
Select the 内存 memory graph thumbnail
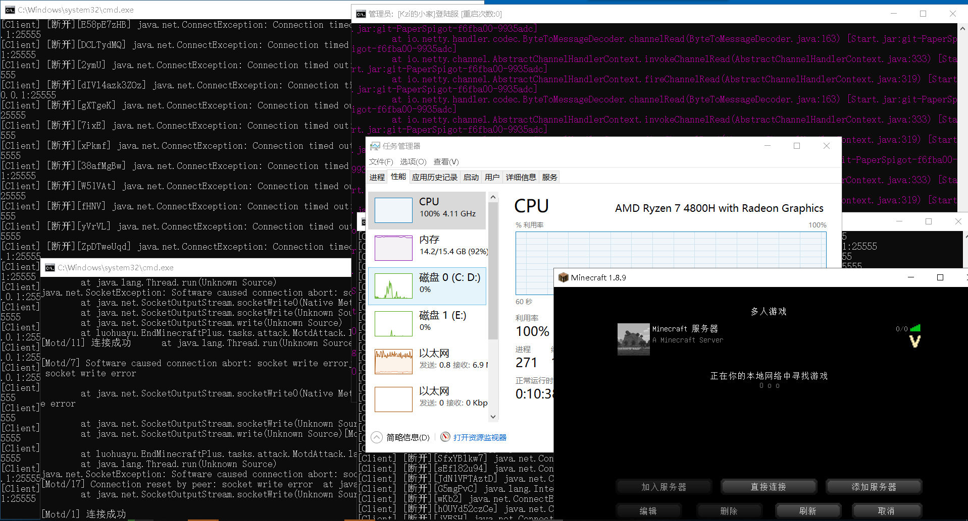point(393,248)
